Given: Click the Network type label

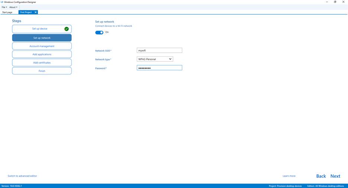Looking at the screenshot, I should pyautogui.click(x=103, y=59).
